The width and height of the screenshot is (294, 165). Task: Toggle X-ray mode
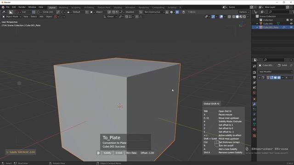pos(229,16)
